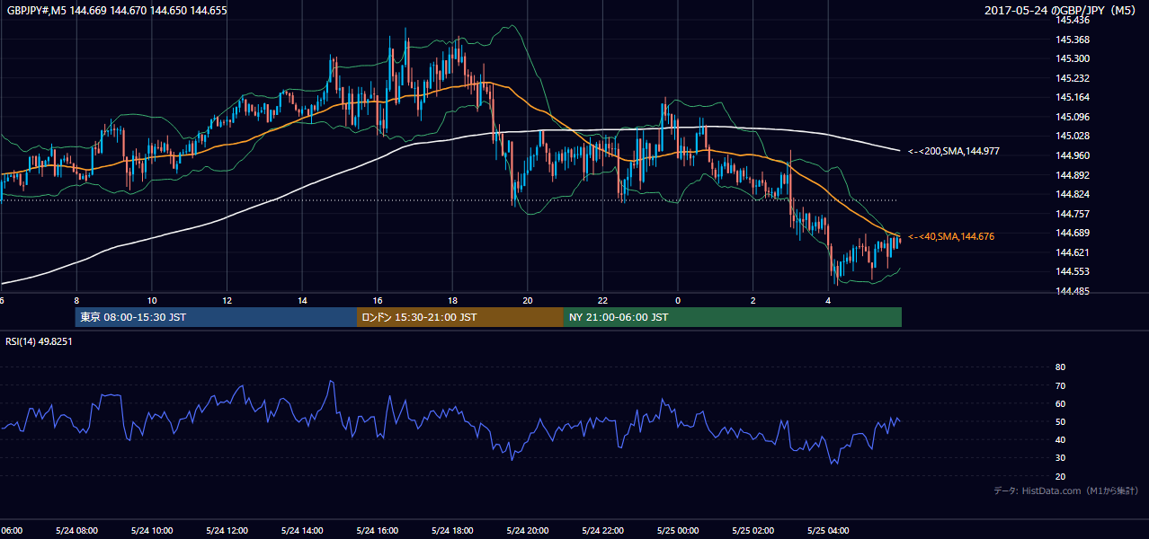Click the date label 5/25 02:00
The height and width of the screenshot is (539, 1149).
tap(753, 531)
